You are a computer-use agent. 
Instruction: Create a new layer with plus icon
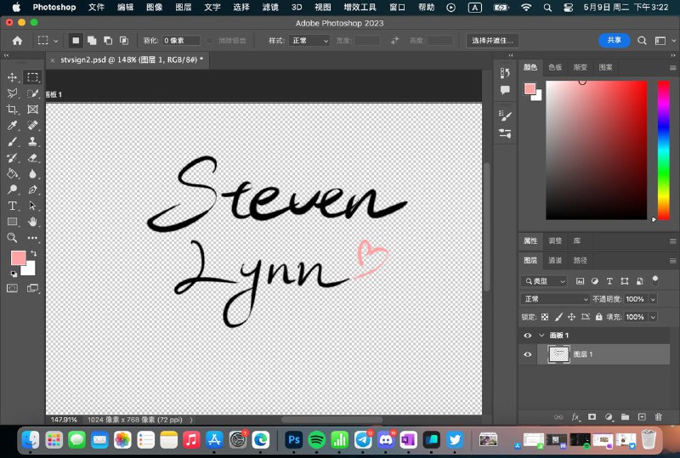pyautogui.click(x=641, y=417)
